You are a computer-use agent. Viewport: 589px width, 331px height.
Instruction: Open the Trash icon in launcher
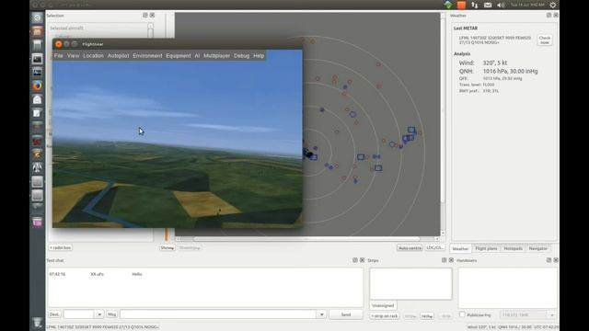coord(37,323)
